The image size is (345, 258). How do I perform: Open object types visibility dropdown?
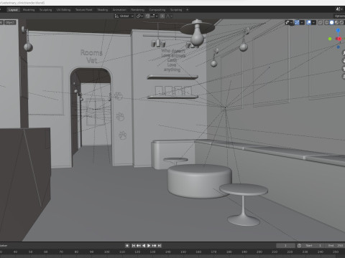[289, 22]
